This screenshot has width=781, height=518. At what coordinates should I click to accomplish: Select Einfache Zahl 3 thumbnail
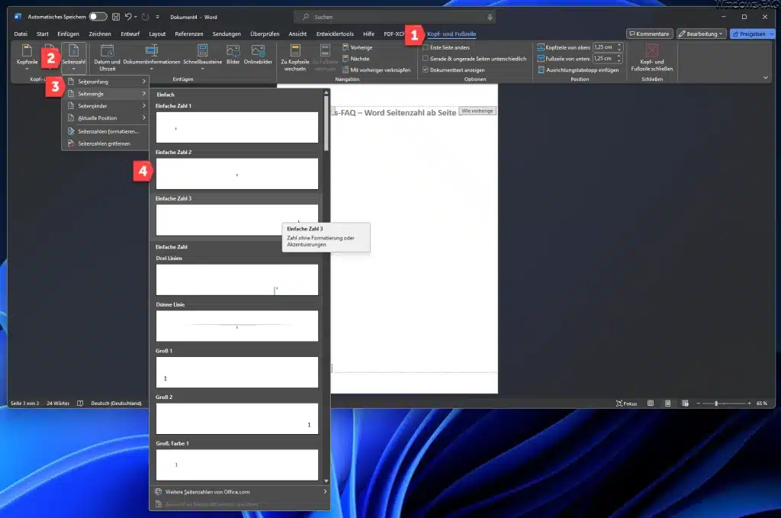(236, 220)
